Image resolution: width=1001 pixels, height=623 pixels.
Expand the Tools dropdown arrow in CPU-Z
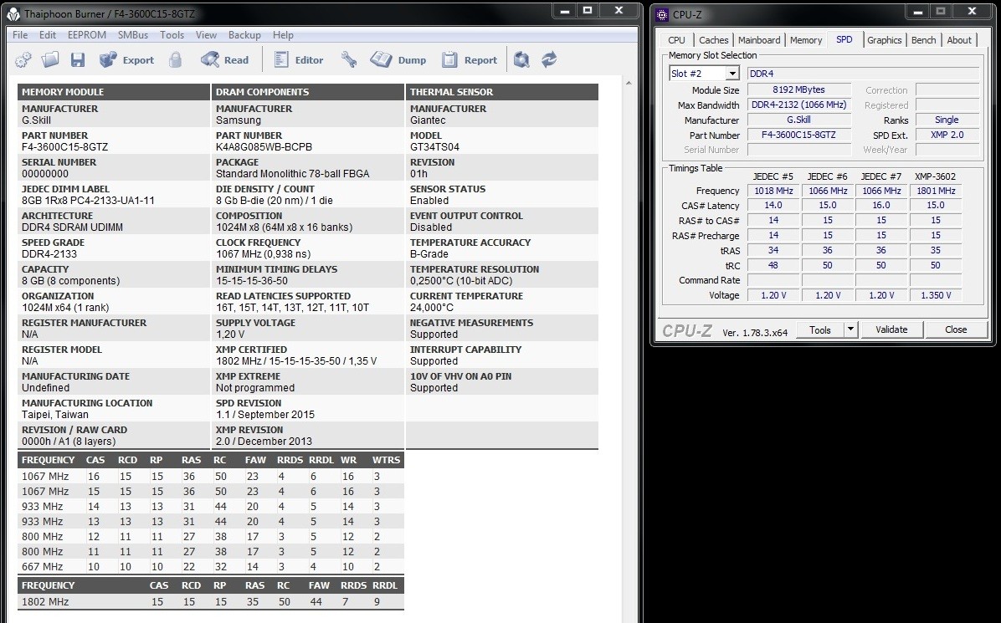(x=850, y=329)
